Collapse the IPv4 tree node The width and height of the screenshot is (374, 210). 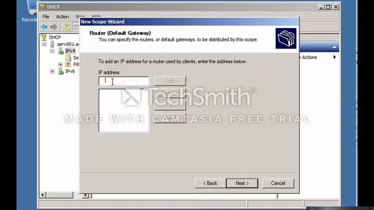point(52,51)
